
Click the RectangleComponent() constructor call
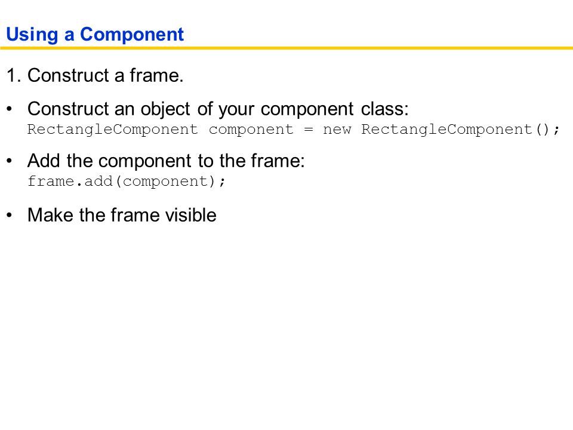click(460, 130)
